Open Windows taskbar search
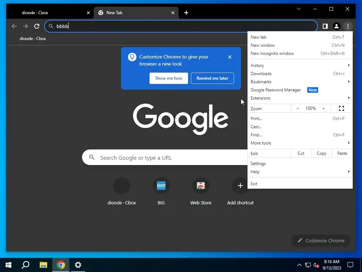 25,265
